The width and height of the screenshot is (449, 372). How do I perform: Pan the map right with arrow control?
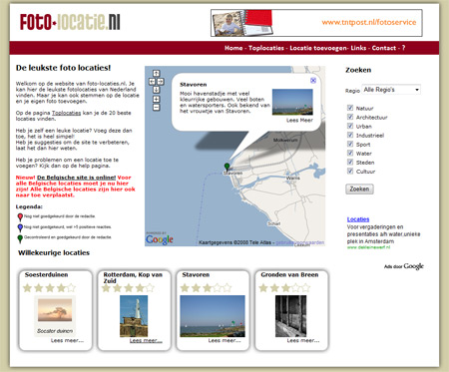(161, 82)
